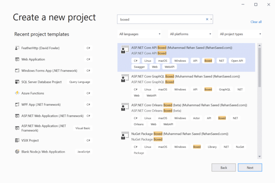This screenshot has height=183, width=275.
Task: Click the ASP.NET Core API Boxed template icon
Action: 125,50
